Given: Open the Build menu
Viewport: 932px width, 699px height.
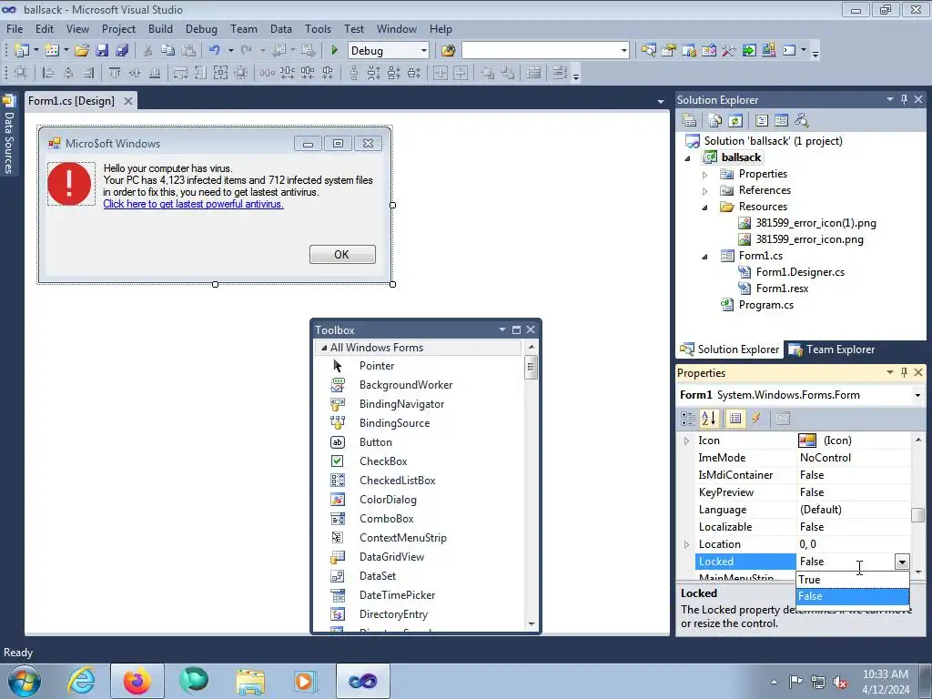Looking at the screenshot, I should (160, 28).
